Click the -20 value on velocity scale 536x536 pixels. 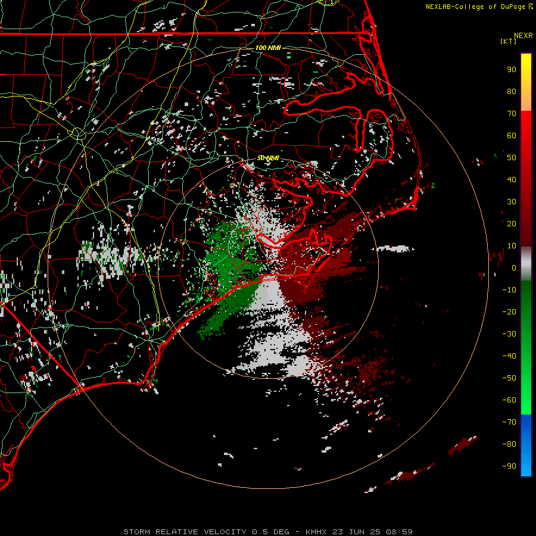tap(509, 312)
